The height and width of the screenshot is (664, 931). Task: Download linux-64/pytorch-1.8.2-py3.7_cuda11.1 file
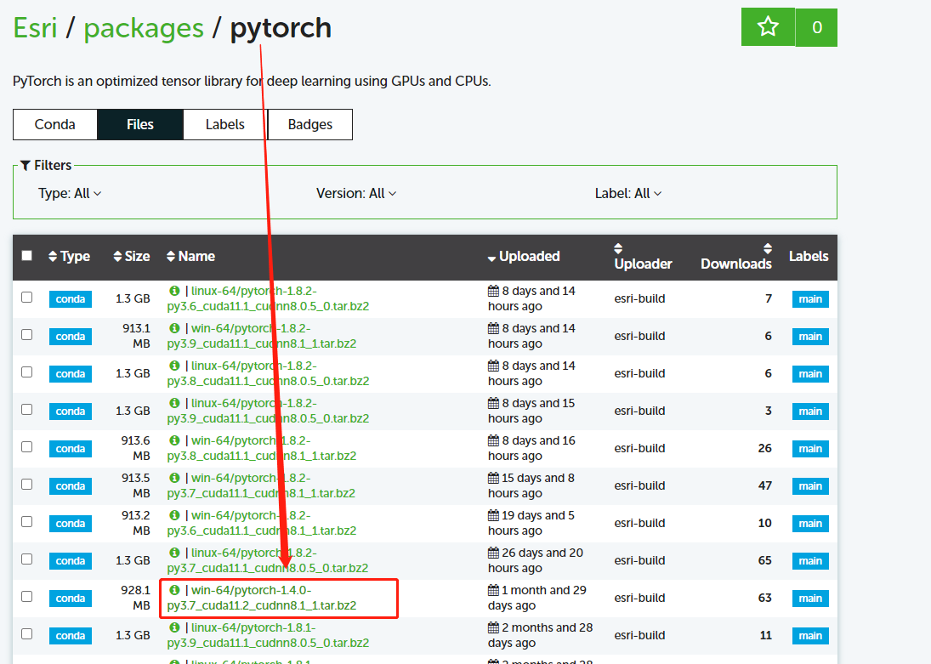click(x=268, y=560)
